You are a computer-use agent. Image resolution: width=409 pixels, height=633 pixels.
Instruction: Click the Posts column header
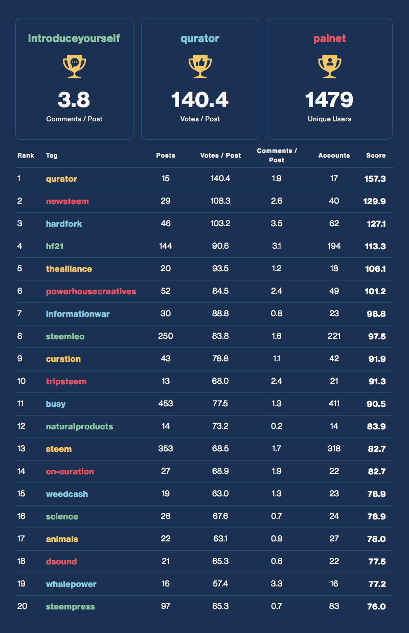coord(166,155)
